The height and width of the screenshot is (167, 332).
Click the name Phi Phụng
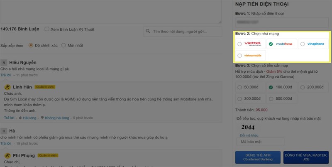(24, 155)
